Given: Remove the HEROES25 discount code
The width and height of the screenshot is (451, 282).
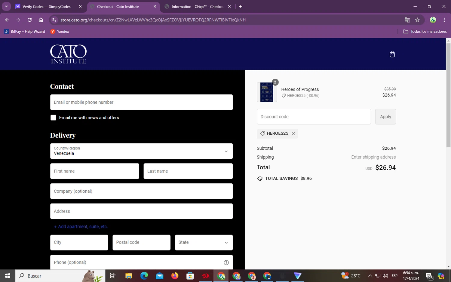Looking at the screenshot, I should 293,133.
